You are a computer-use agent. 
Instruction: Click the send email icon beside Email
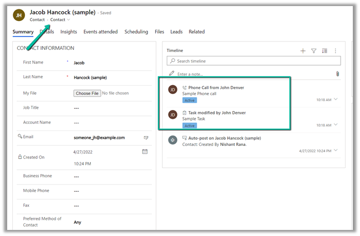pos(146,137)
